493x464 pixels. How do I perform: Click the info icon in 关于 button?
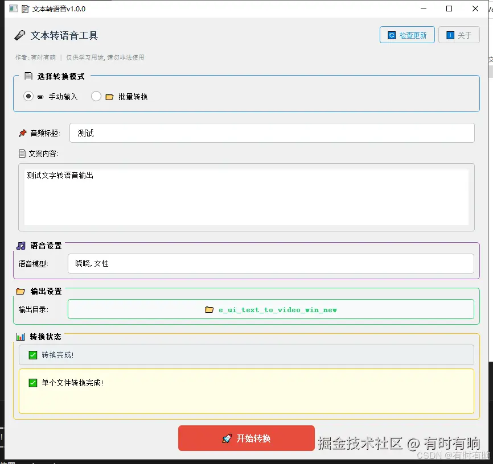(450, 35)
